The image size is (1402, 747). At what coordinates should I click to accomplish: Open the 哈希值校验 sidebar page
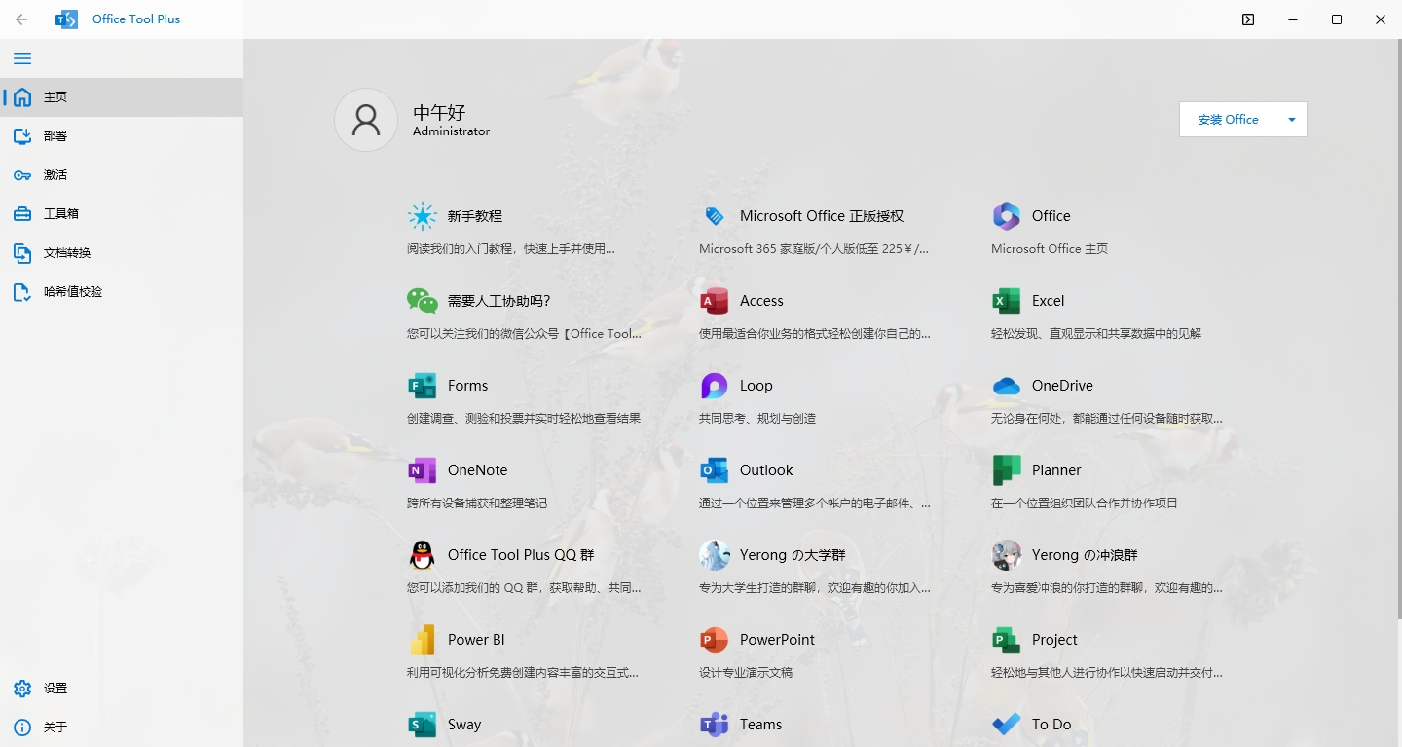point(122,292)
